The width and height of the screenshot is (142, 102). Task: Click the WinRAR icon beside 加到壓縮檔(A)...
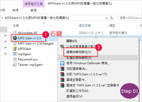[62, 69]
